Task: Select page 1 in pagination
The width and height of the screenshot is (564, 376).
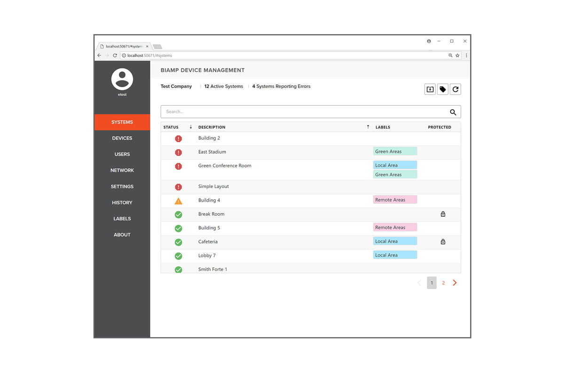Action: (x=431, y=283)
